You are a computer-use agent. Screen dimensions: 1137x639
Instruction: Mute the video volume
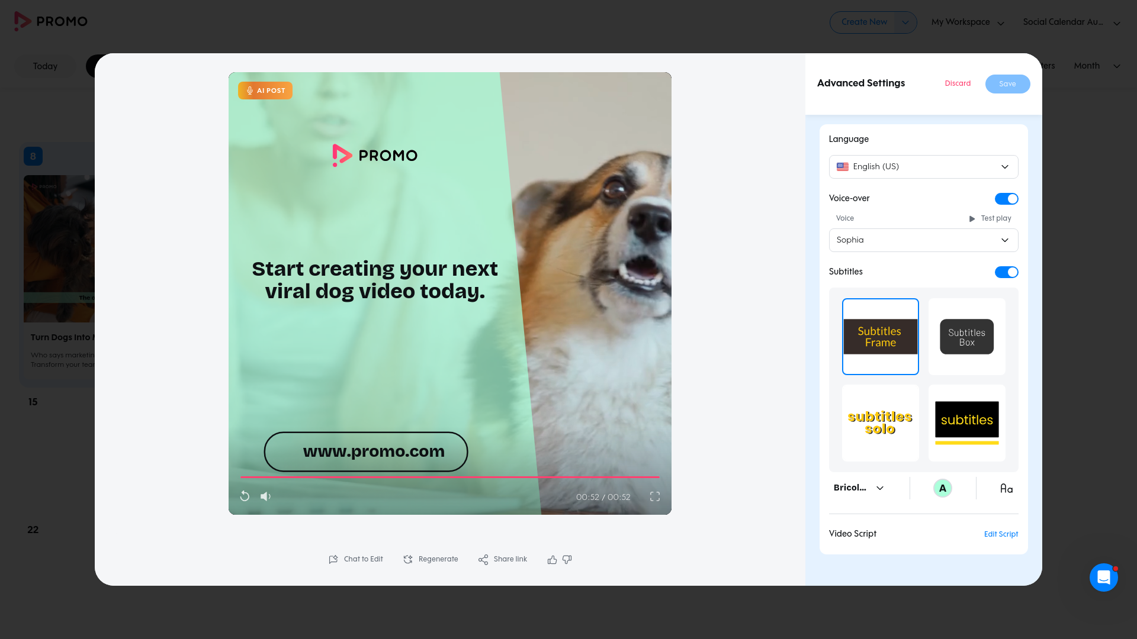click(x=266, y=496)
